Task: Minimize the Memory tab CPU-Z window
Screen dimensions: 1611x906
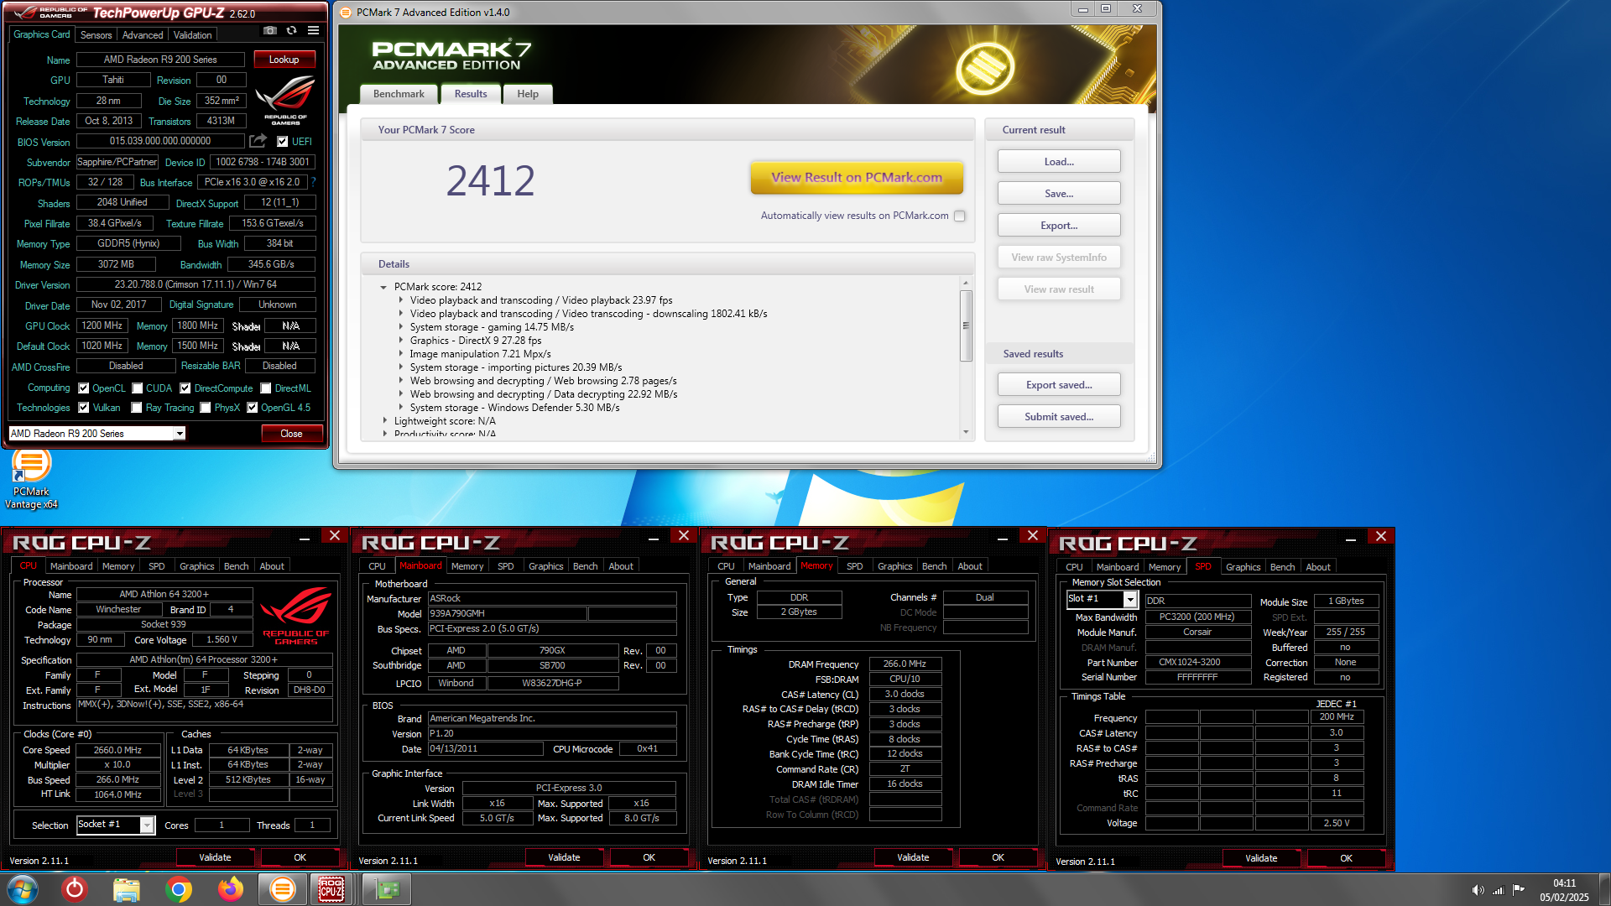Action: pyautogui.click(x=1003, y=537)
